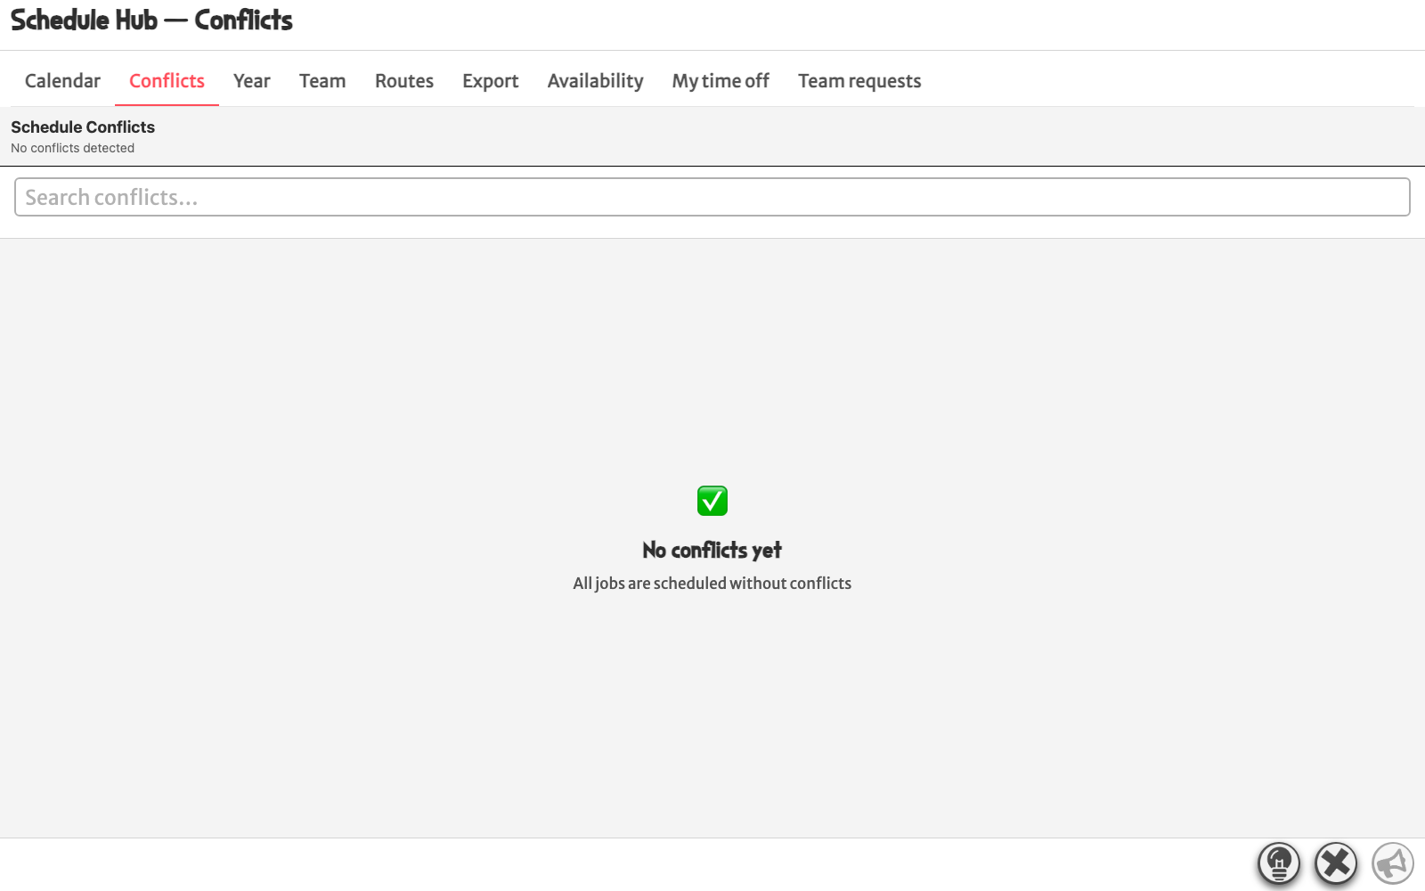This screenshot has height=891, width=1425.
Task: View the My time off tab
Action: tap(721, 81)
